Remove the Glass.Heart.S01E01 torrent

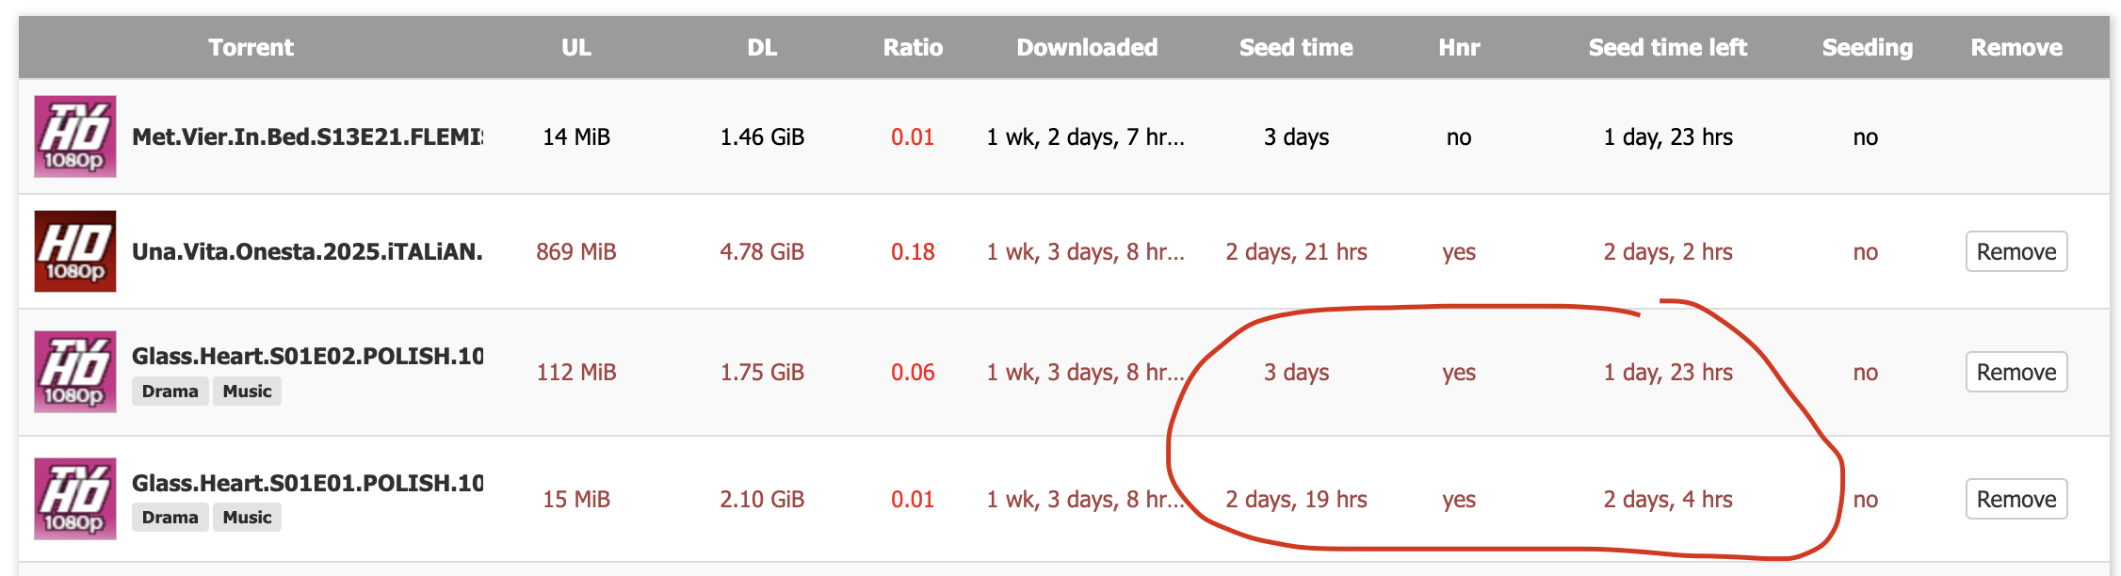click(2016, 500)
